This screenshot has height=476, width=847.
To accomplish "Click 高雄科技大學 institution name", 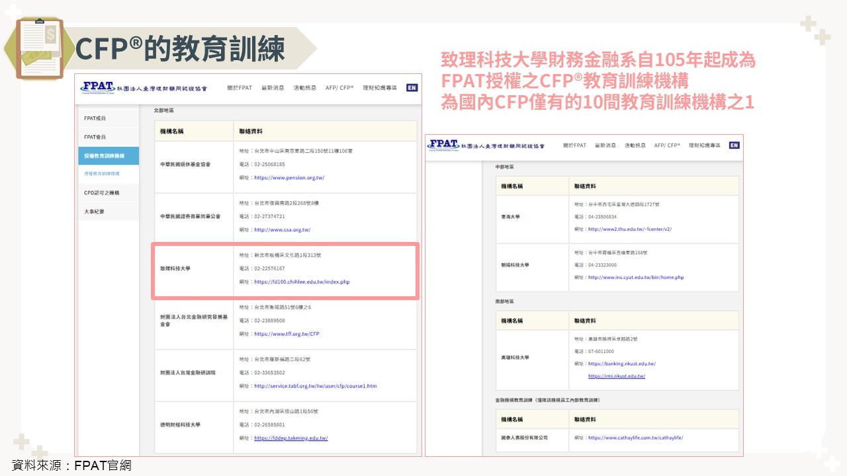I will pos(515,358).
